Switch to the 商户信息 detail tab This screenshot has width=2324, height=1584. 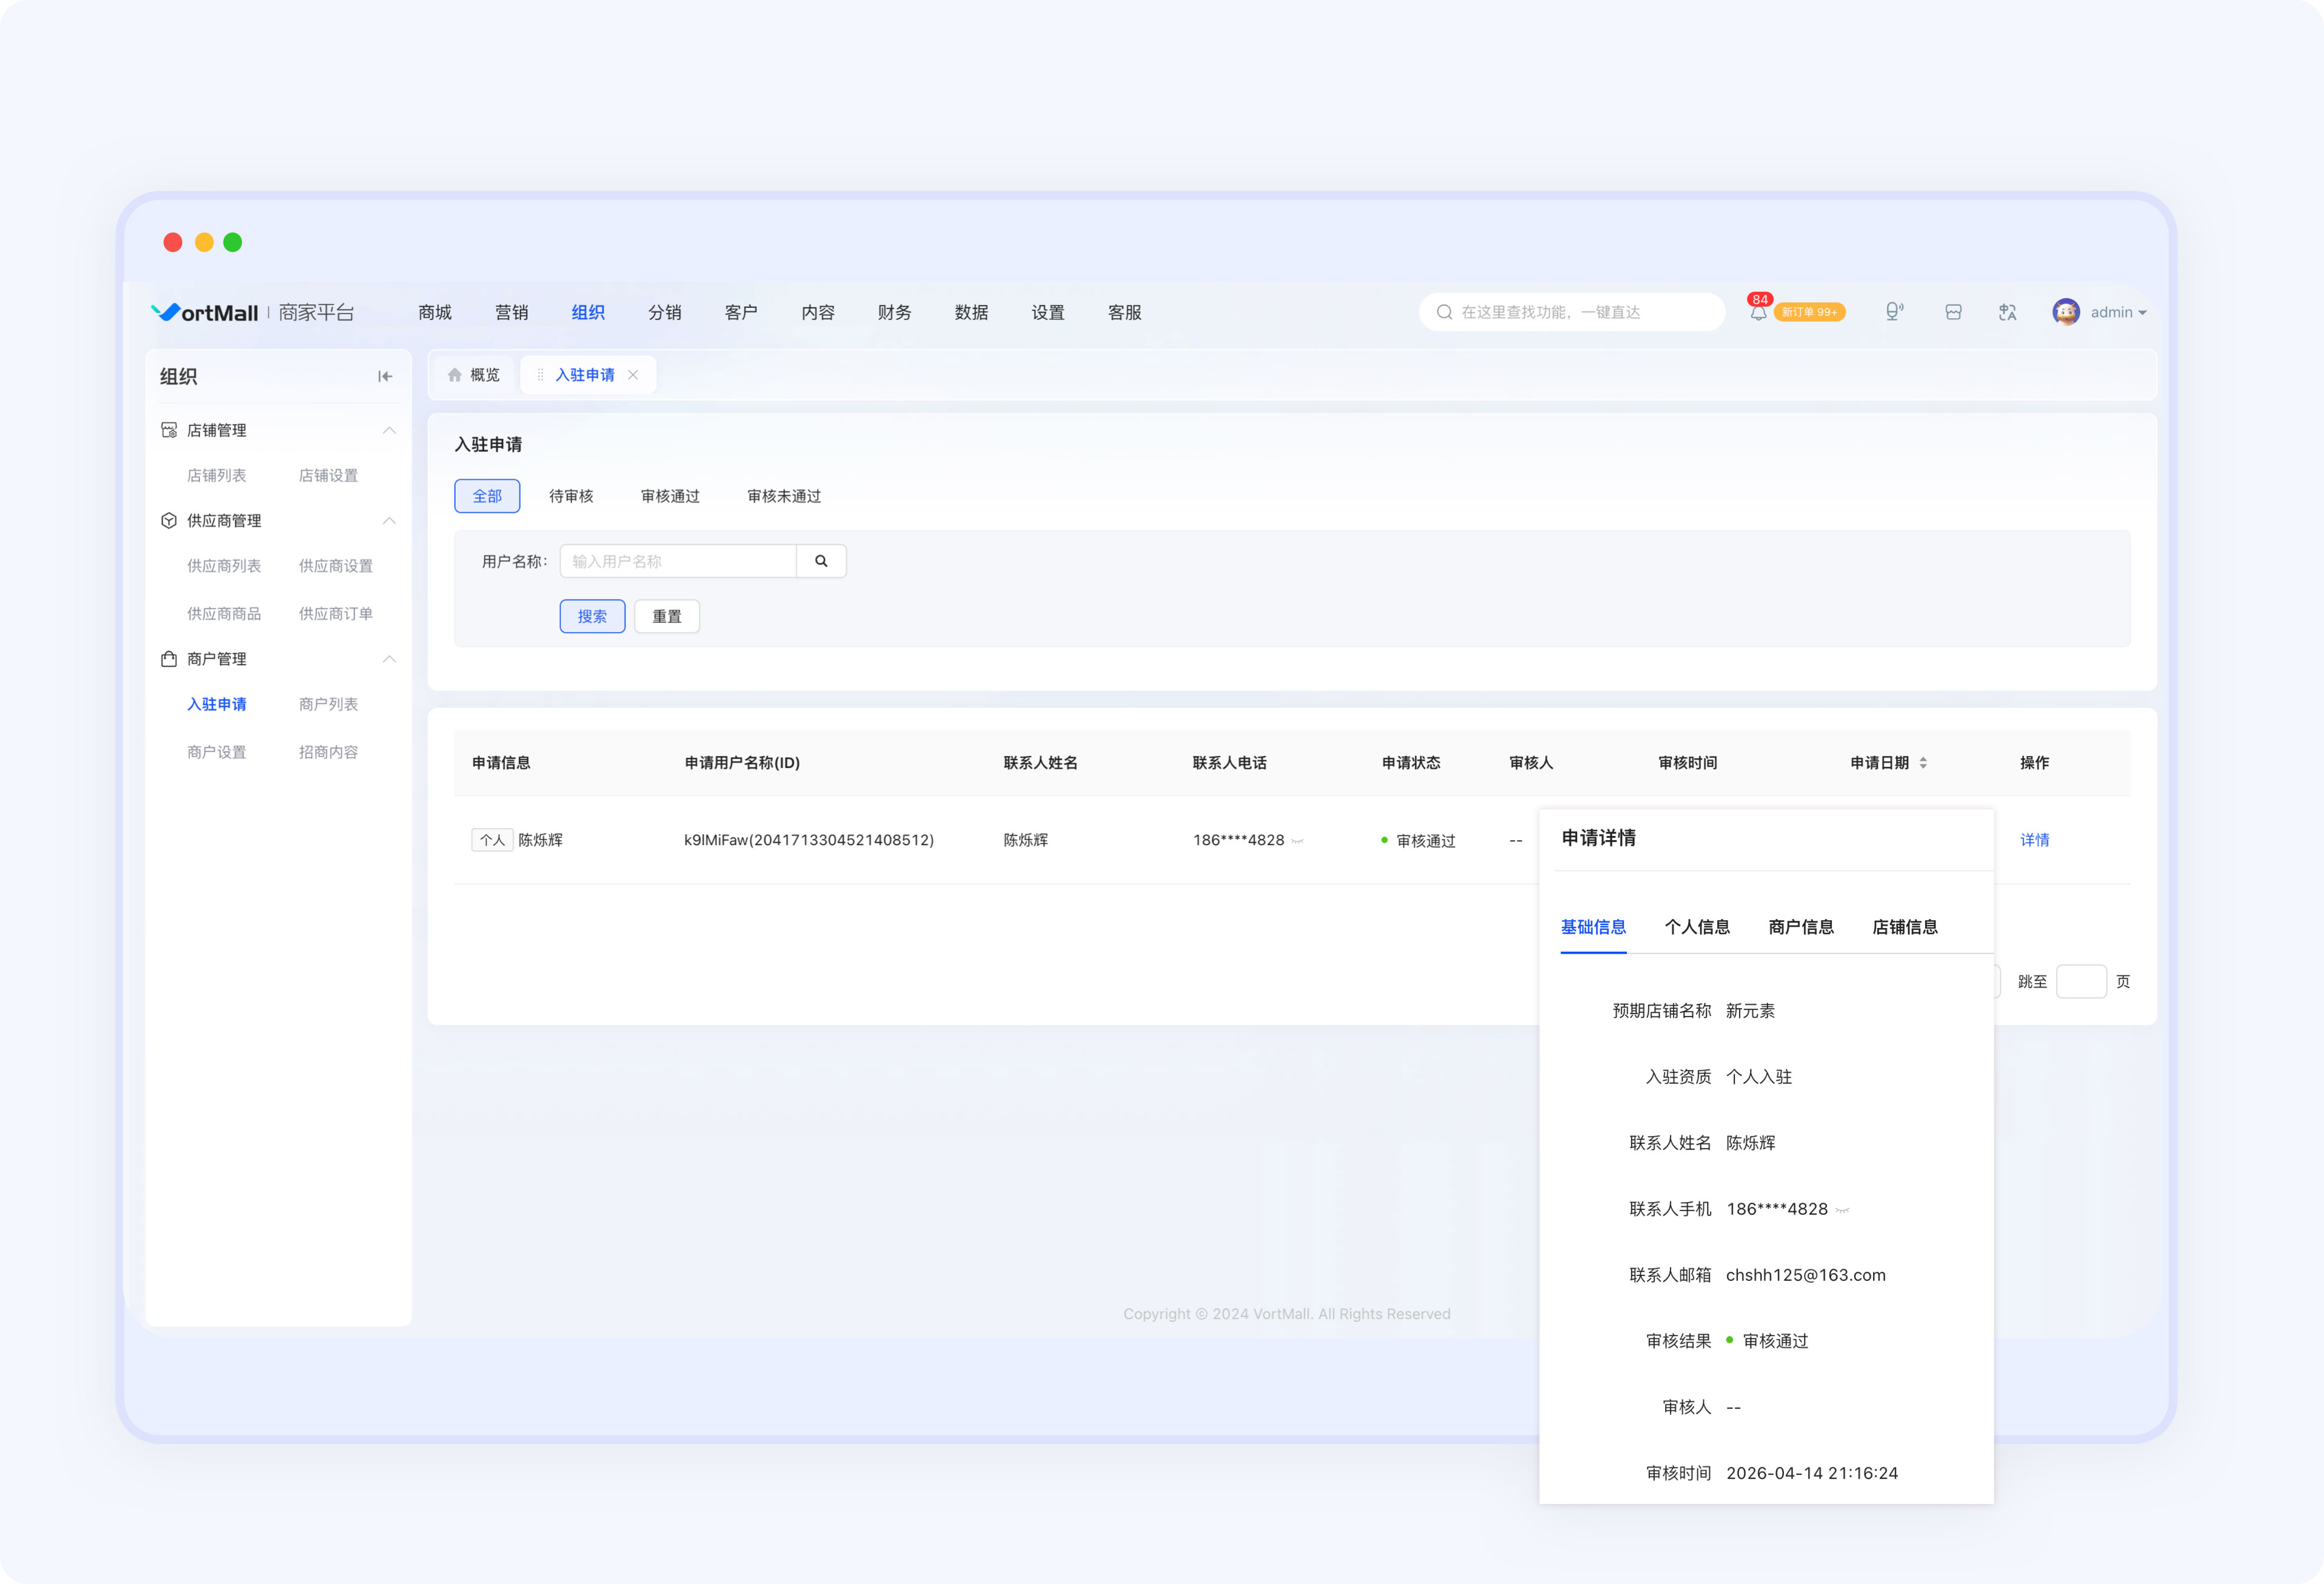[x=1801, y=927]
